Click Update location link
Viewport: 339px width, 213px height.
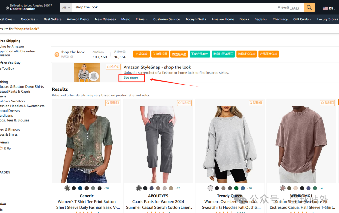[23, 9]
